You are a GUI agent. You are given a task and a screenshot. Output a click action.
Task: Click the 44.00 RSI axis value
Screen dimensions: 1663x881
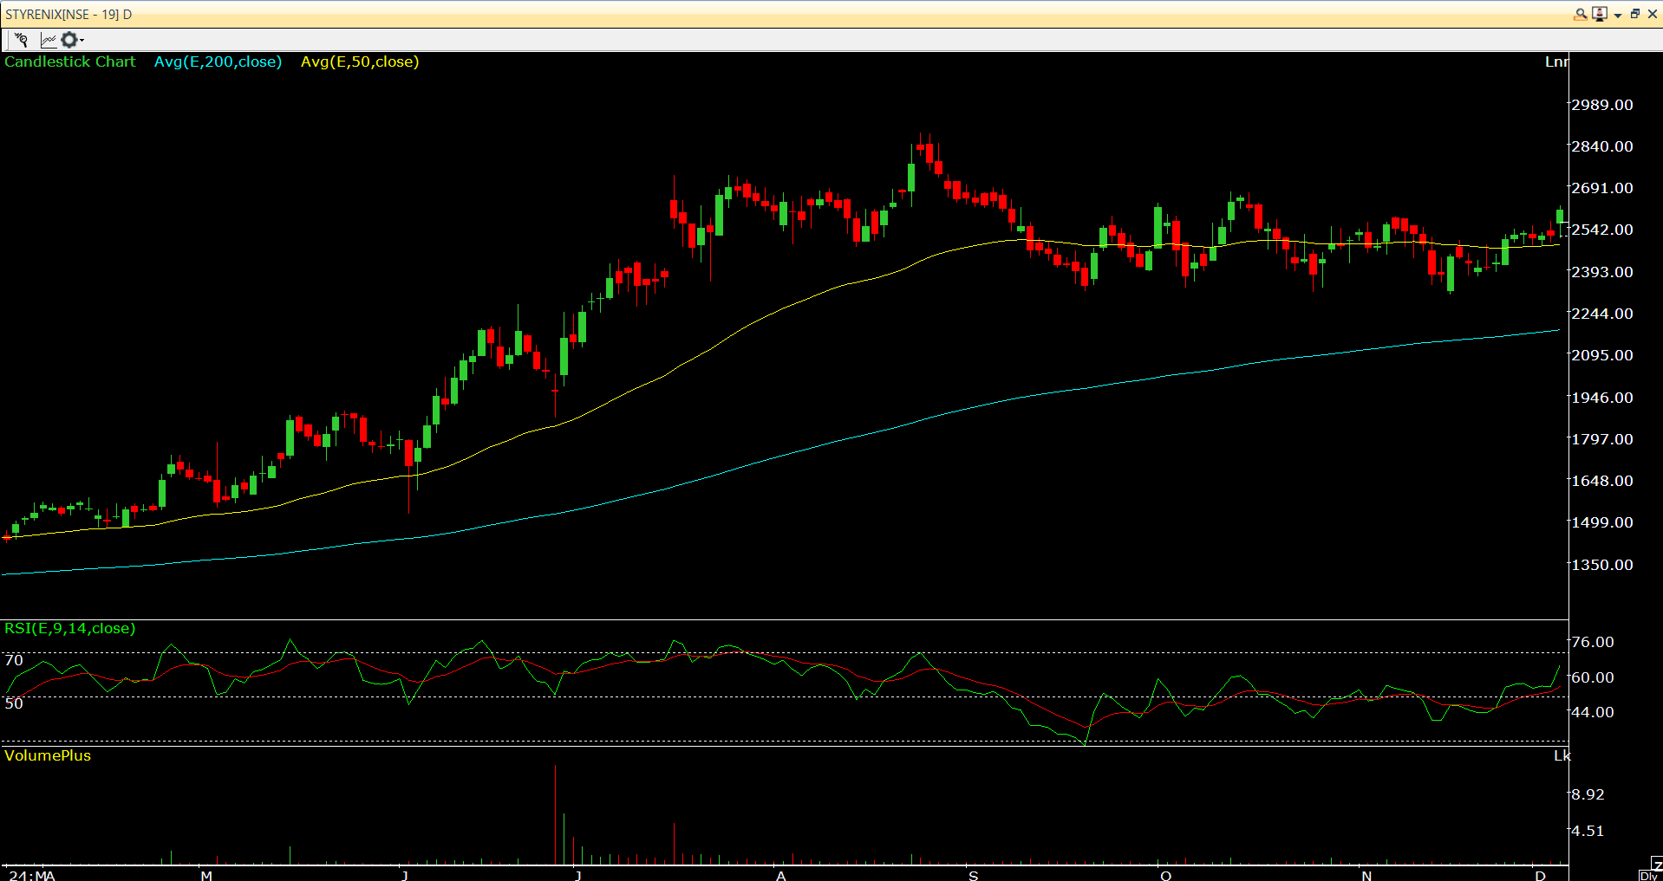click(x=1593, y=712)
